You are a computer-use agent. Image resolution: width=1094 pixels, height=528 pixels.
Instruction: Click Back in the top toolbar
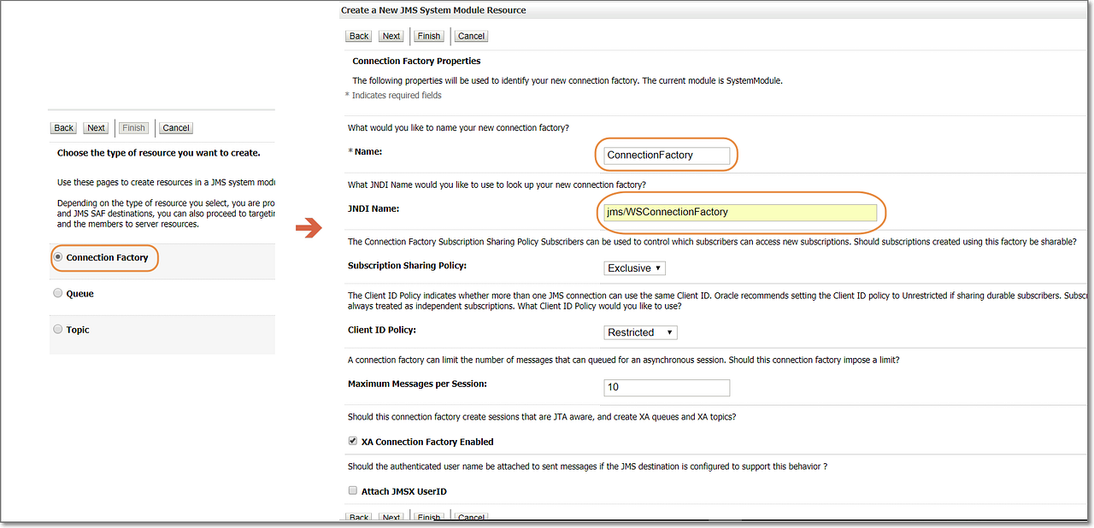[358, 36]
